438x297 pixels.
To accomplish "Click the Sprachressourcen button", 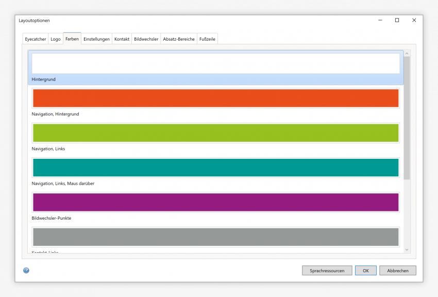I will coord(327,271).
